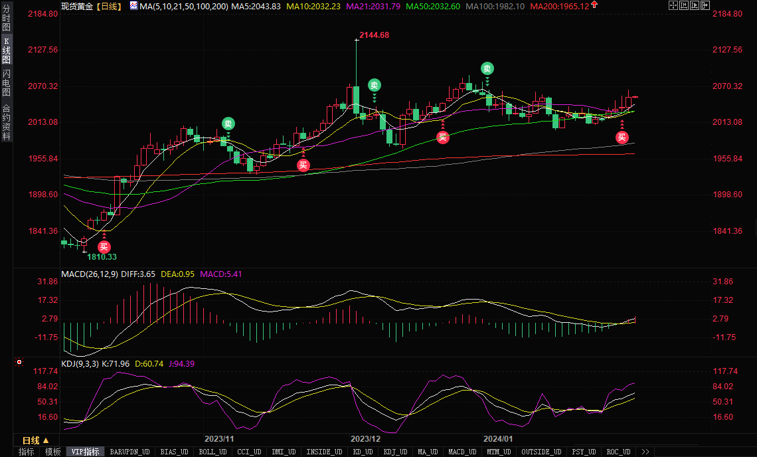Switch to K线图 candlestick view
This screenshot has width=757, height=457.
(6, 51)
